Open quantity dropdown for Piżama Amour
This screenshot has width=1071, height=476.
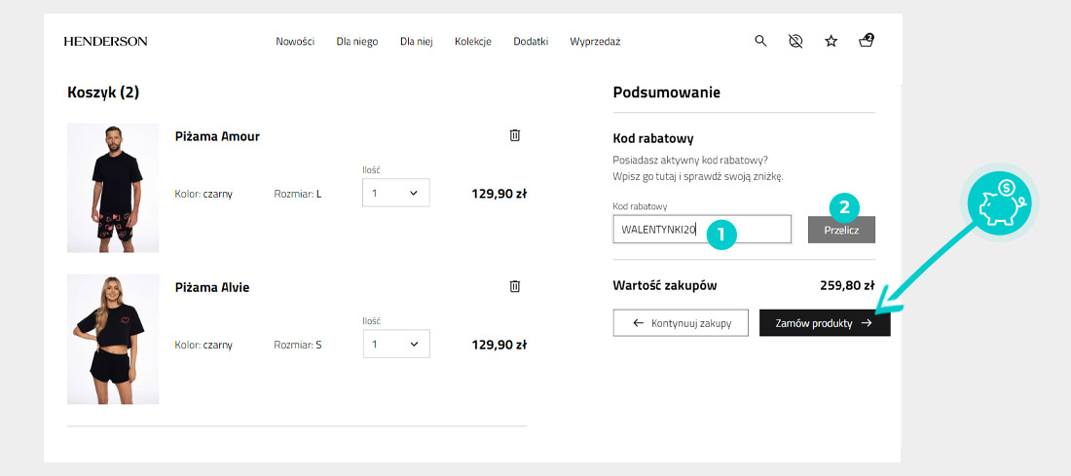(395, 194)
